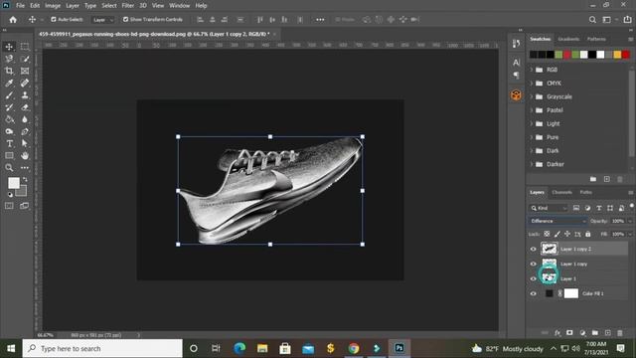
Task: Select the Rectangular Marquee tool
Action: pos(25,47)
